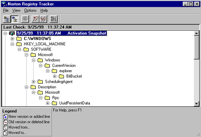Select the UuidPersistentData key

point(75,103)
